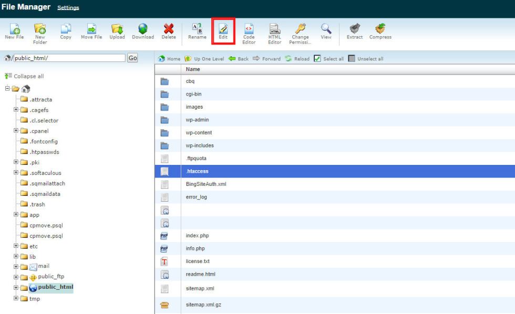Image resolution: width=515 pixels, height=314 pixels.
Task: Select the cbq folder row
Action: [x=335, y=81]
